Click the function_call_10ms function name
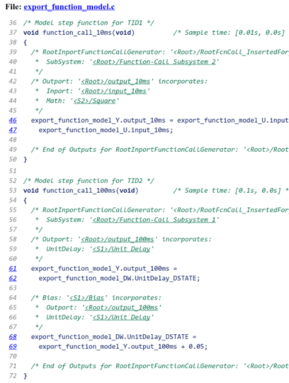 (77, 32)
